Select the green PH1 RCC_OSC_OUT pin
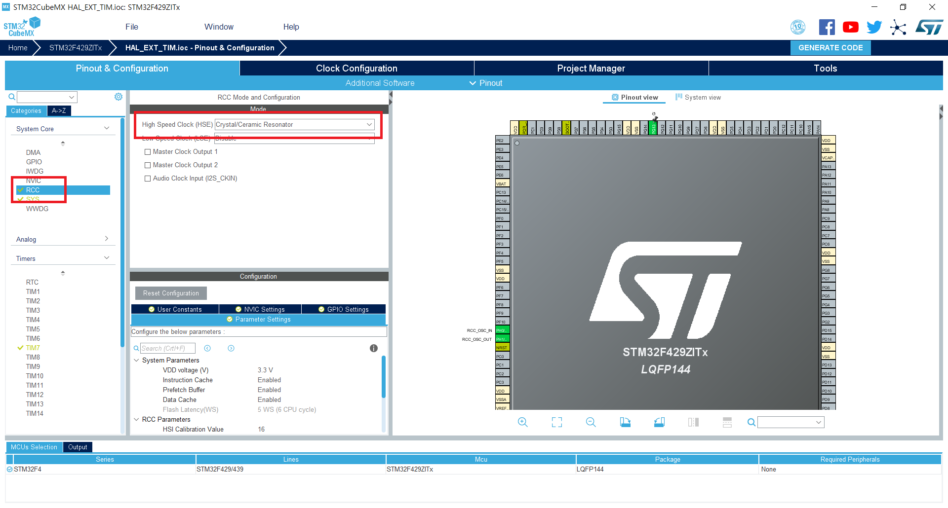 (x=502, y=339)
